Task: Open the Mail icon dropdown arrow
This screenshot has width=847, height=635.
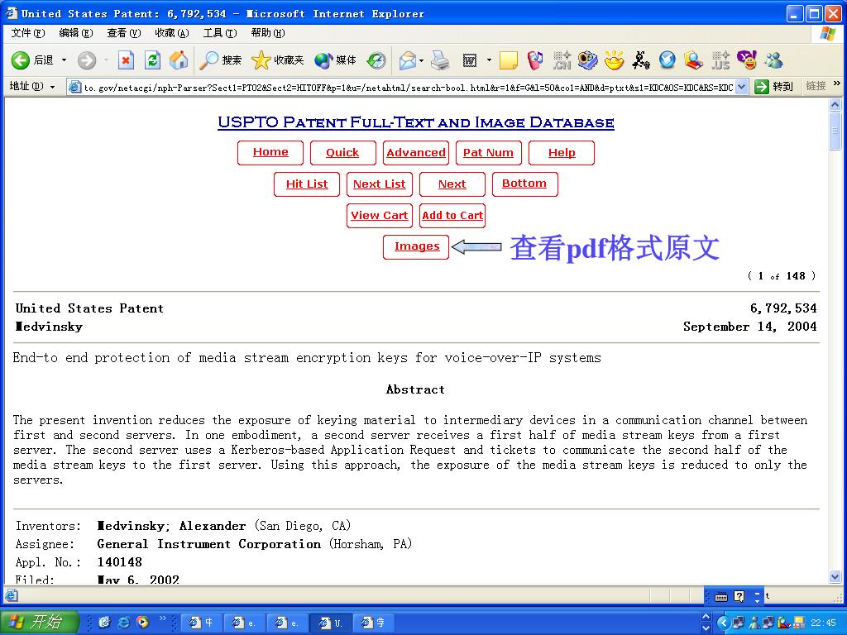Action: [421, 60]
